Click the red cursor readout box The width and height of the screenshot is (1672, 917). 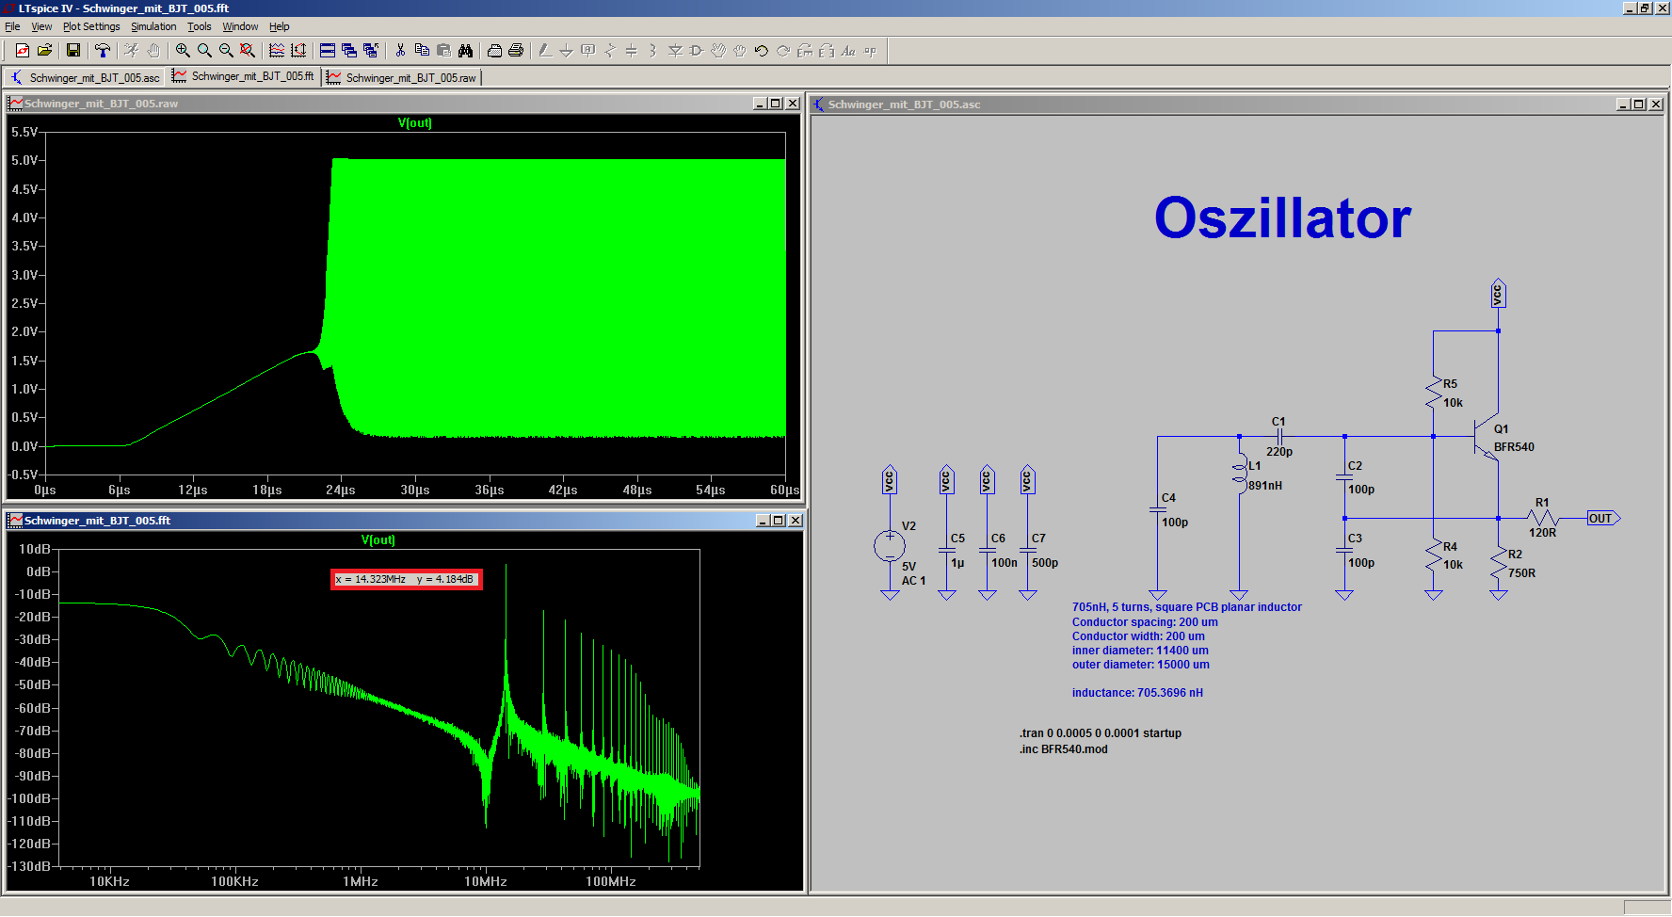tap(407, 579)
